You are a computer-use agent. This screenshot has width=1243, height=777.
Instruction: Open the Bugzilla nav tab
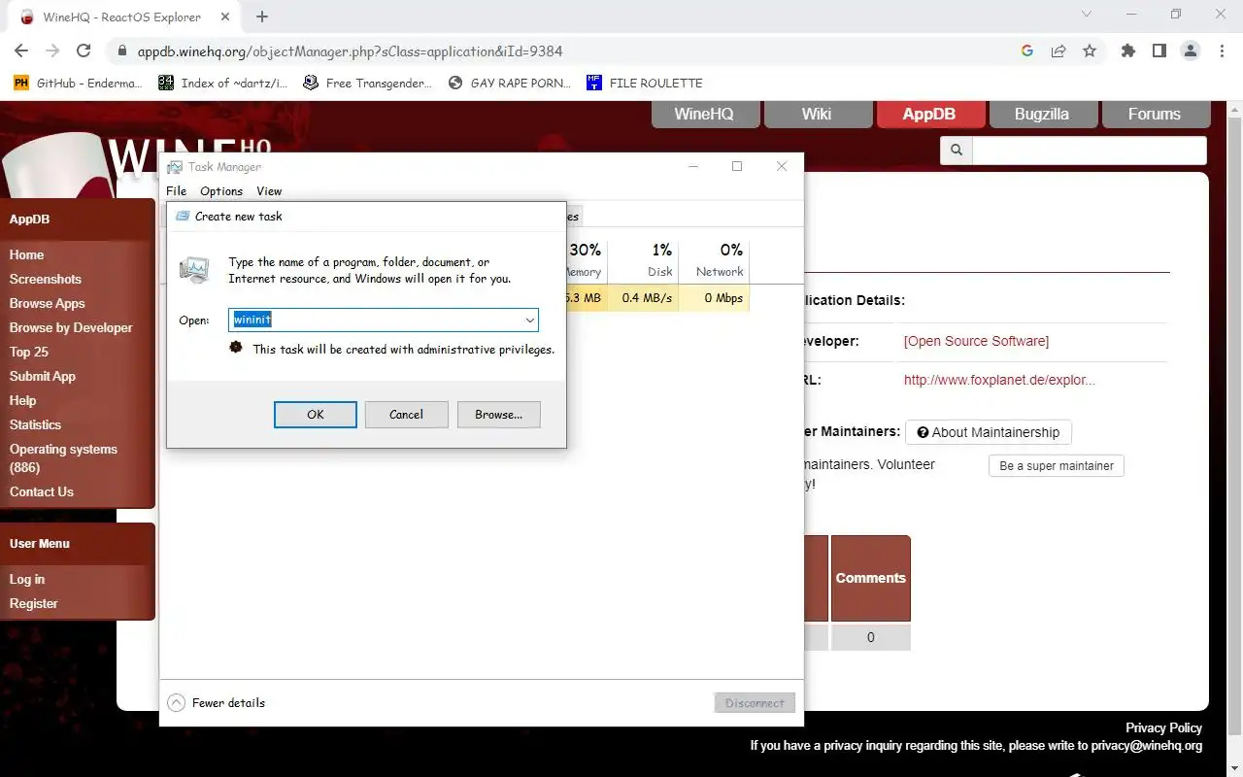pyautogui.click(x=1042, y=114)
